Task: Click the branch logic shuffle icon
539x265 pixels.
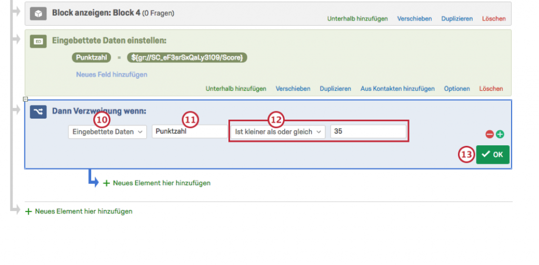Action: tap(38, 112)
